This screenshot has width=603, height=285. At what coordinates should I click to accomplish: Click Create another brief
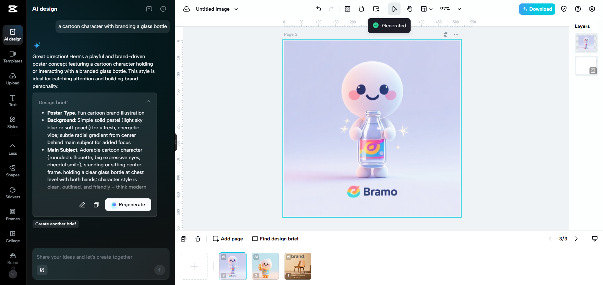(x=55, y=224)
